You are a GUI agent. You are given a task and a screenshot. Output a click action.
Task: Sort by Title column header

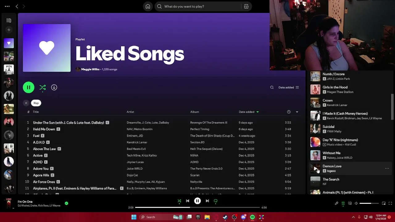(36, 112)
